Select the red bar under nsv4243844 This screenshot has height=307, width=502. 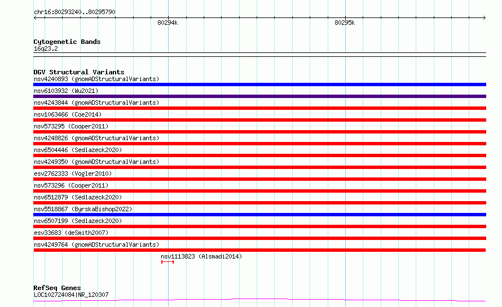click(259, 108)
